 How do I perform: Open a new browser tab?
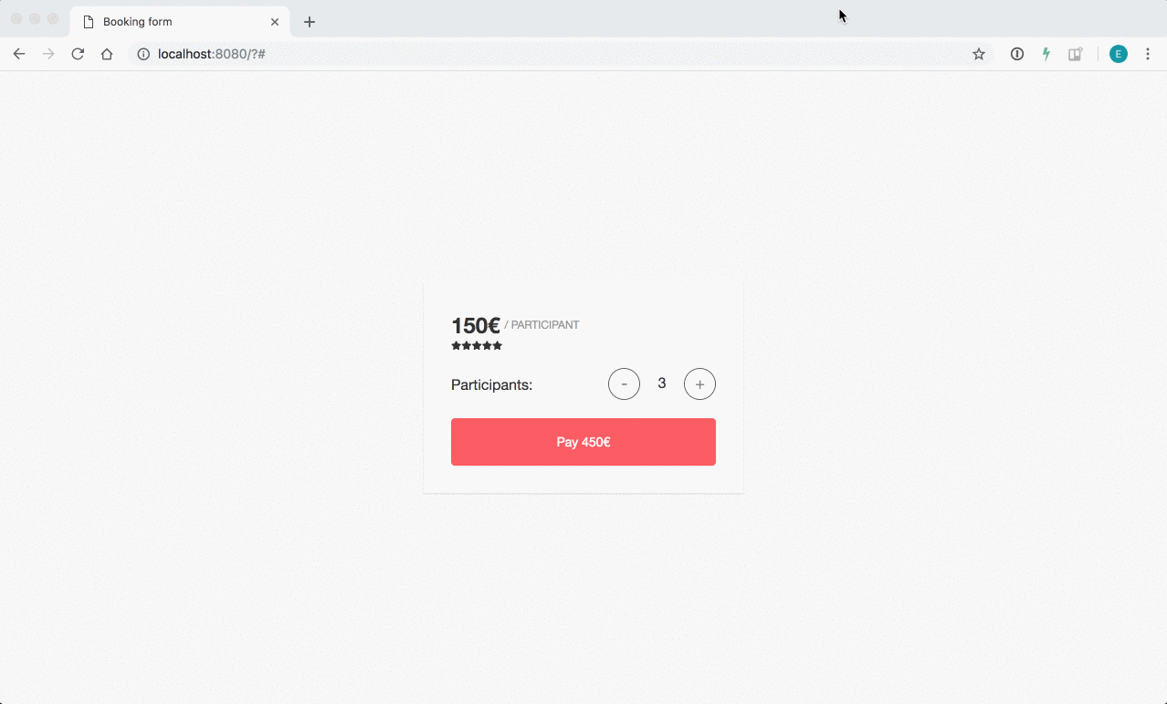tap(310, 21)
